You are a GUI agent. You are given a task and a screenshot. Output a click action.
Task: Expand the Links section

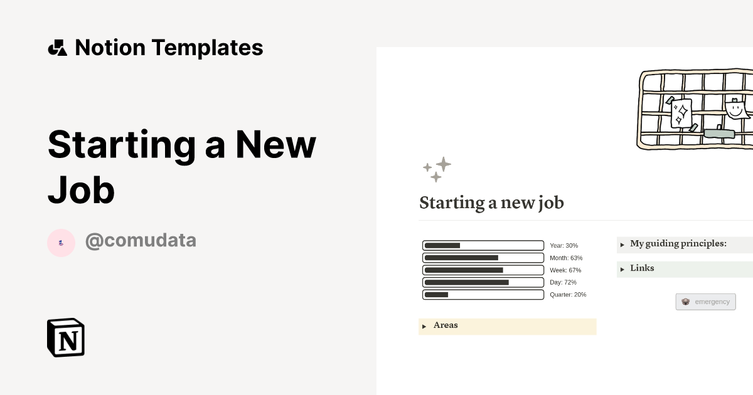[x=642, y=268]
